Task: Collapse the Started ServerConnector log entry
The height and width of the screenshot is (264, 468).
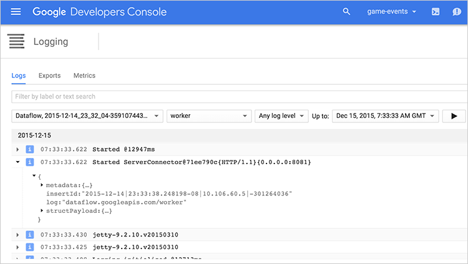Action: pos(17,162)
